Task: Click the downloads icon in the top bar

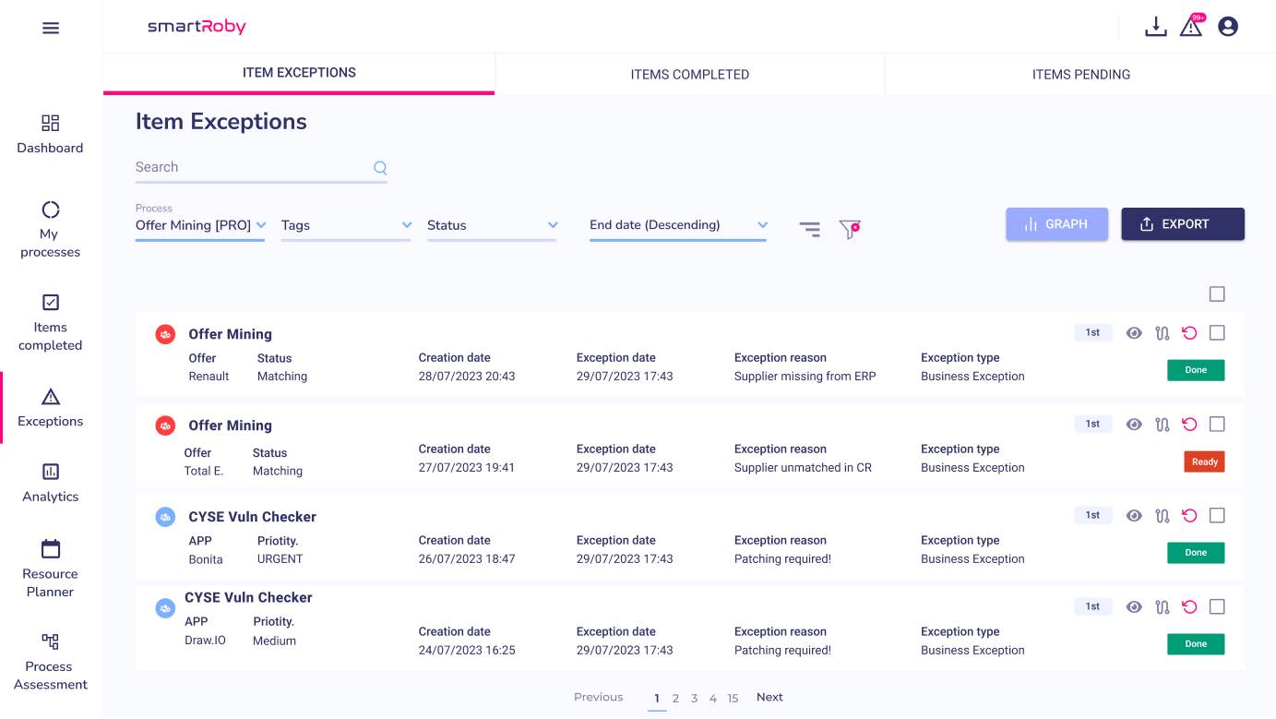Action: [x=1155, y=26]
